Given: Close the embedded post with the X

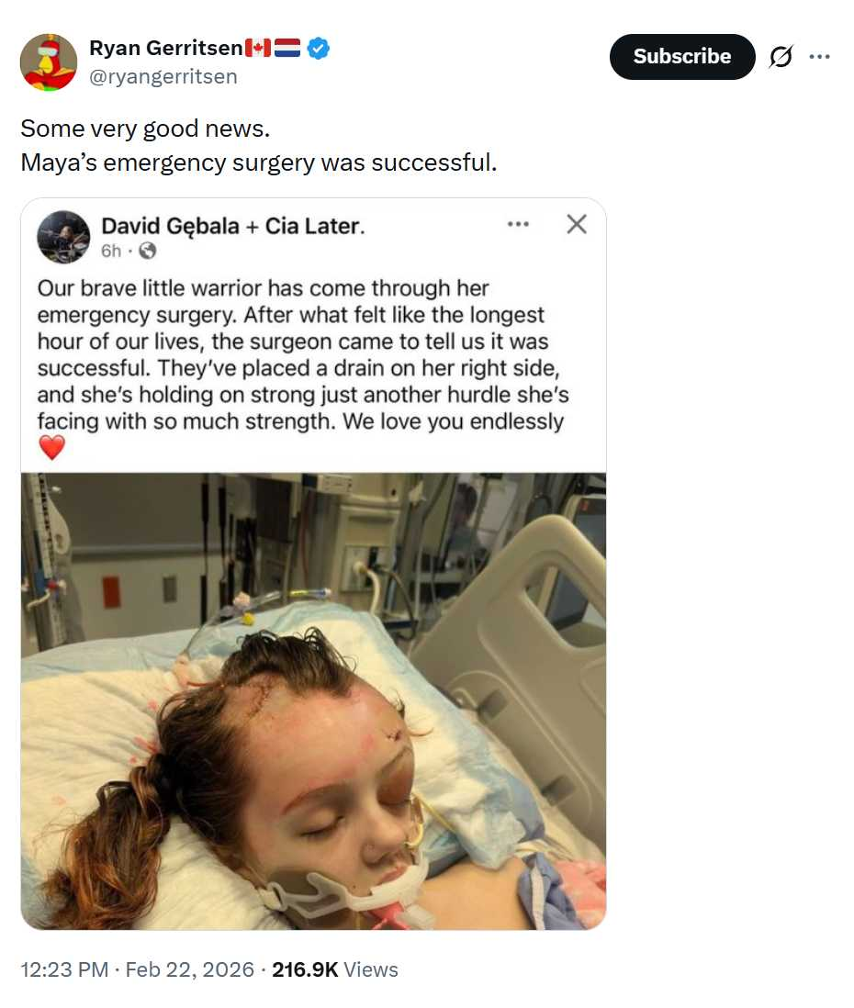Looking at the screenshot, I should click(x=576, y=224).
